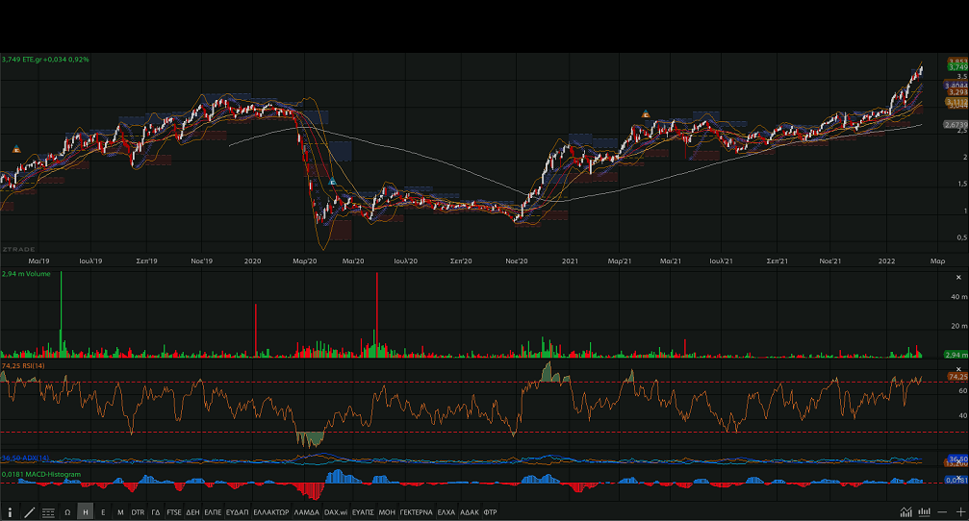Open the FTSE symbol tab
Screen dimensions: 969x521
click(173, 512)
